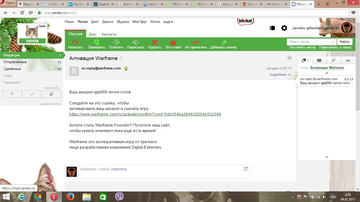Open Мой Круг service link

[140, 22]
